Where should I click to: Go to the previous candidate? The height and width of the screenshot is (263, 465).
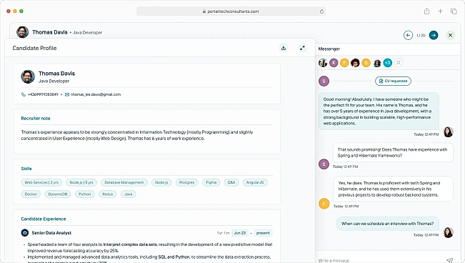pos(408,35)
